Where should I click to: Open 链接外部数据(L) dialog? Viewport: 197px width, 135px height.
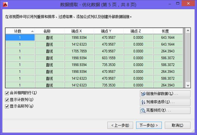click(x=165, y=94)
